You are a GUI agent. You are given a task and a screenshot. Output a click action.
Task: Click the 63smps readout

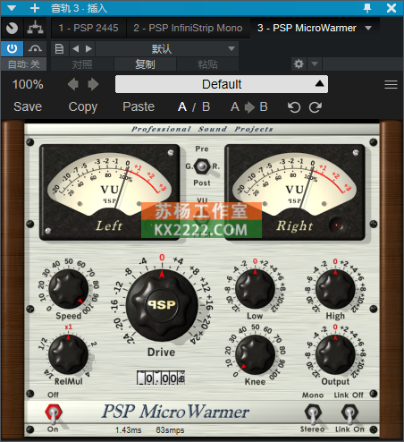170,430
